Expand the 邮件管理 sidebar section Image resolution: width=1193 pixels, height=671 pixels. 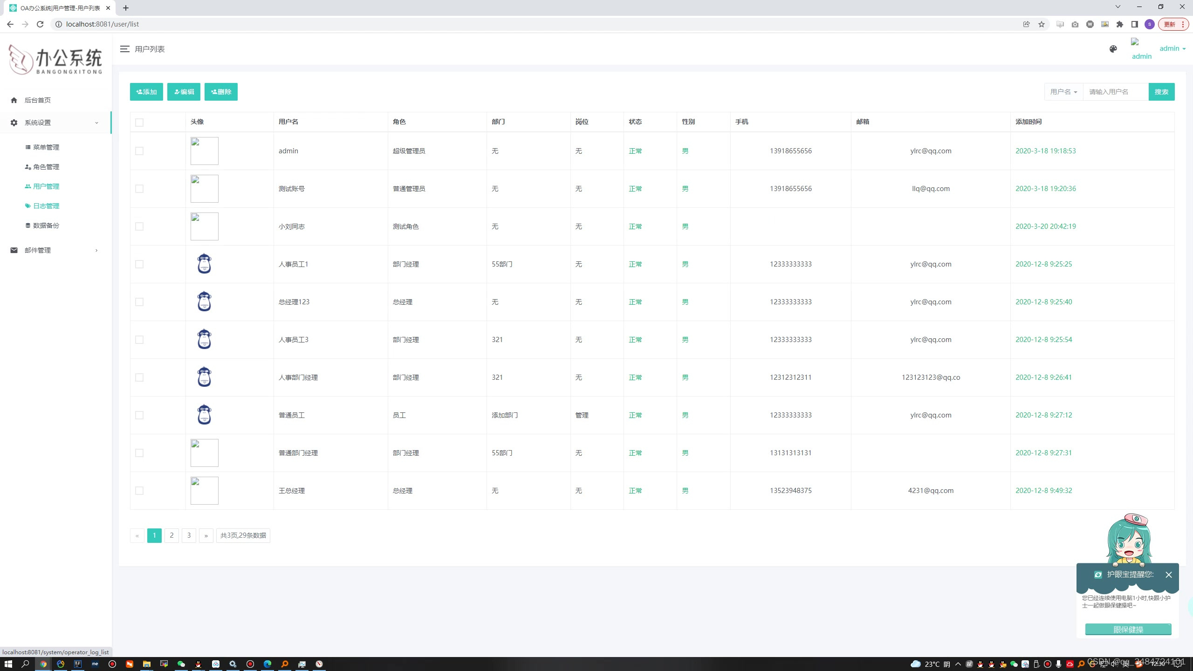pos(96,250)
